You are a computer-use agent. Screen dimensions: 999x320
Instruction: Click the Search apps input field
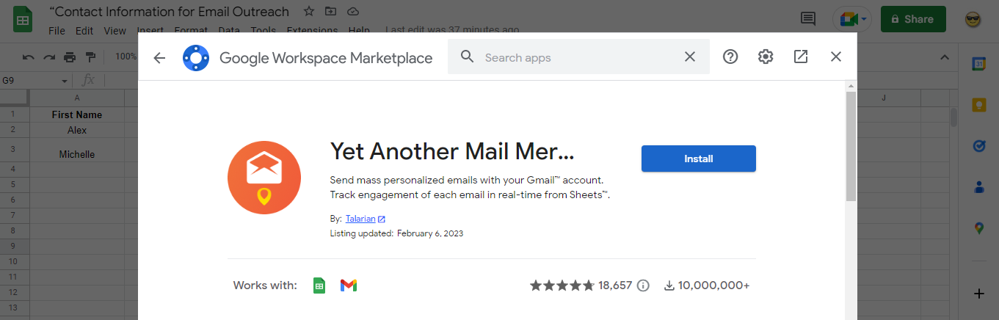point(578,57)
